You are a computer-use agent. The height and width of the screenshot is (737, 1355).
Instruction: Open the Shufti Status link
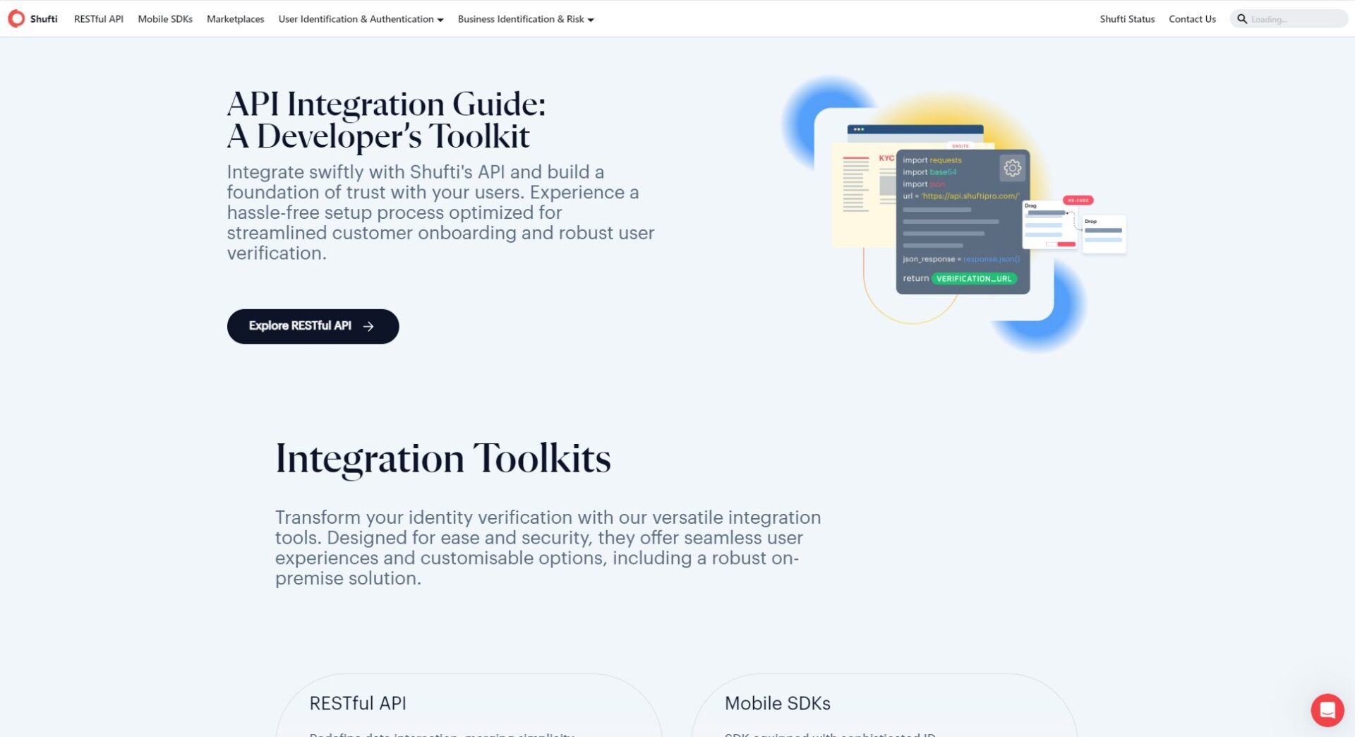click(1126, 19)
